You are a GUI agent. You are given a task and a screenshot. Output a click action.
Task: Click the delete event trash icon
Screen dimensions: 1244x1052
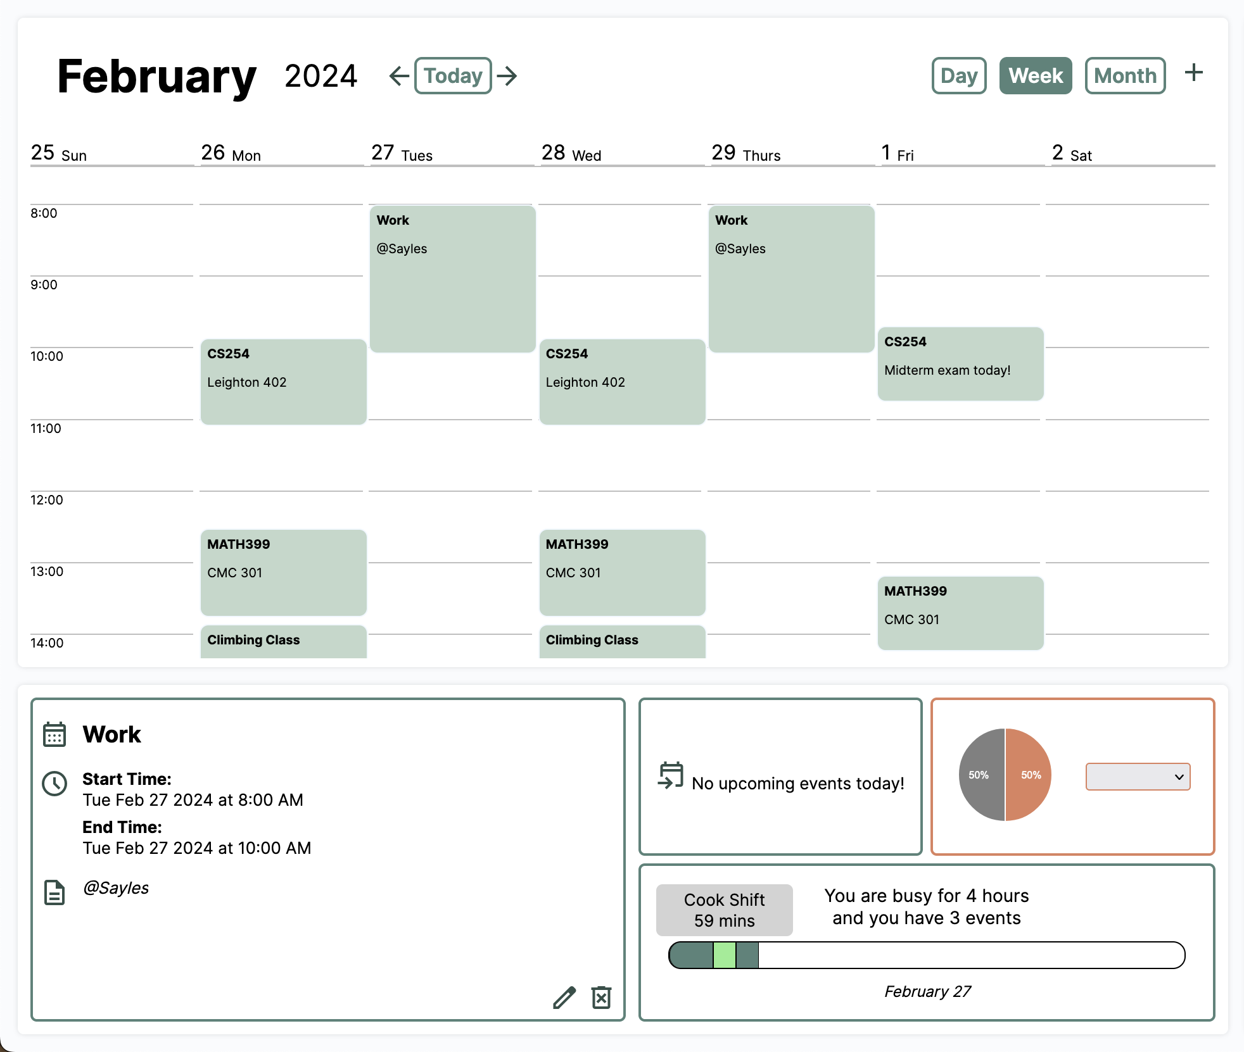(x=601, y=998)
